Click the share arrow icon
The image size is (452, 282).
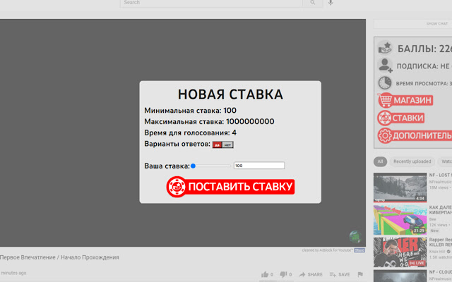click(302, 274)
